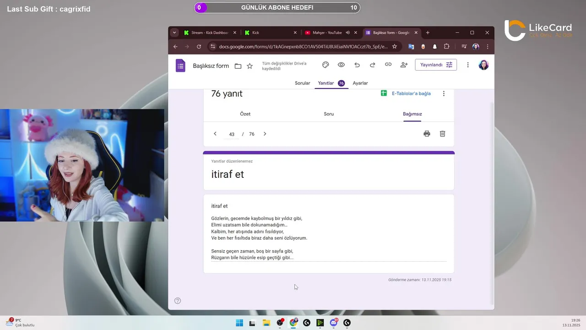Open File Explorer from the taskbar
Screen dimensions: 586x330
point(266,323)
